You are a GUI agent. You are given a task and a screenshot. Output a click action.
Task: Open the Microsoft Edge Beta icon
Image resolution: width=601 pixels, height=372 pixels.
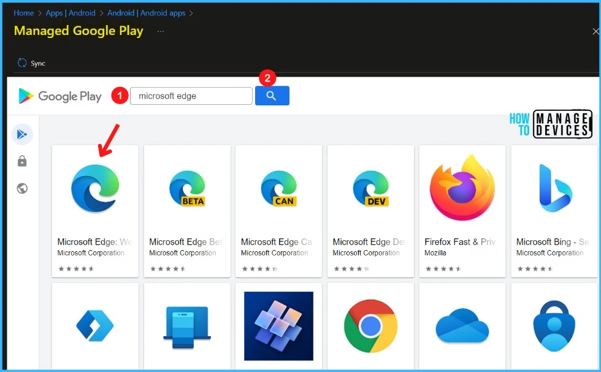188,189
